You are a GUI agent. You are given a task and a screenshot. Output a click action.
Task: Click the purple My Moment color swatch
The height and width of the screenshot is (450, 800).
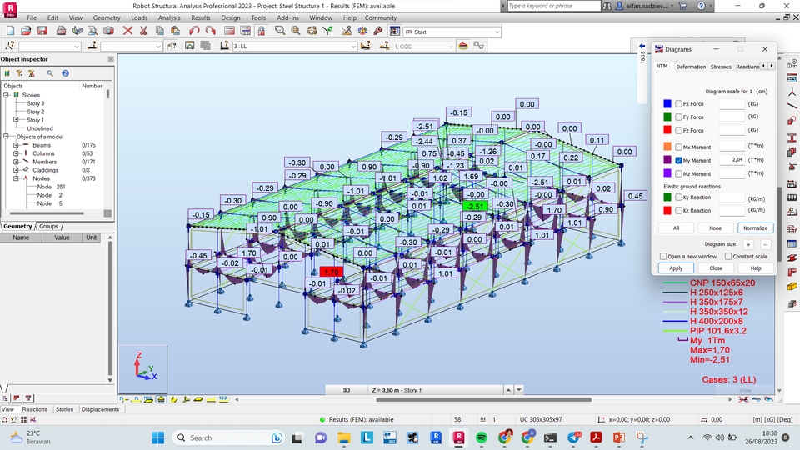pyautogui.click(x=667, y=160)
